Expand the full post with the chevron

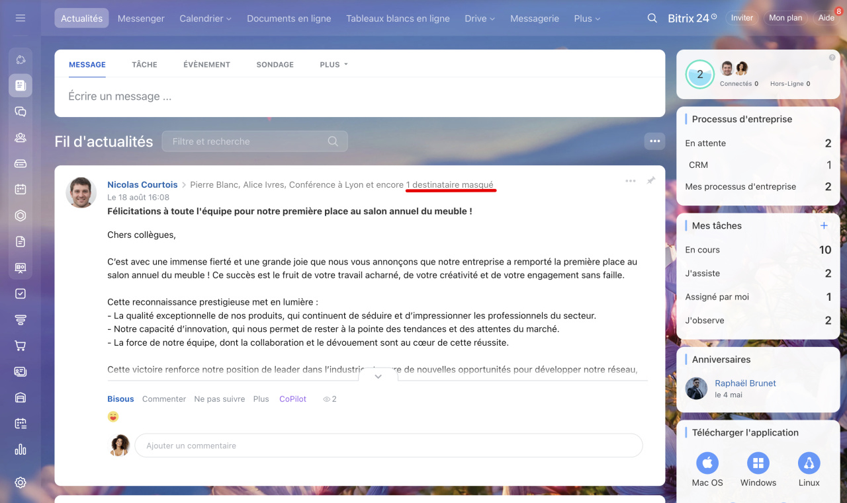tap(378, 376)
